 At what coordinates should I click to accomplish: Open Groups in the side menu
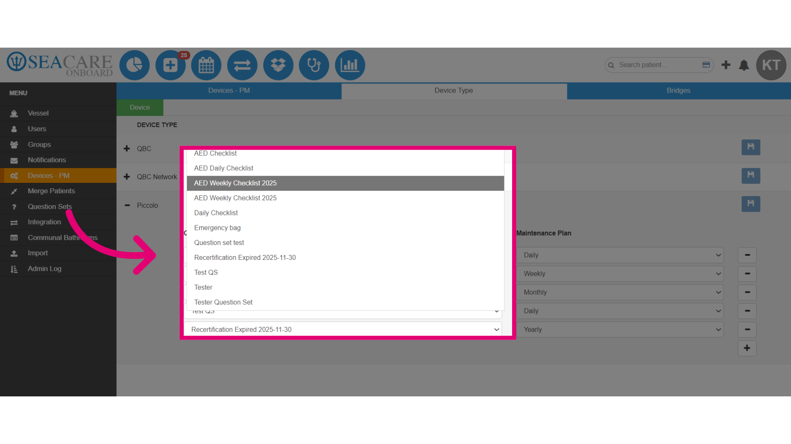(x=58, y=144)
